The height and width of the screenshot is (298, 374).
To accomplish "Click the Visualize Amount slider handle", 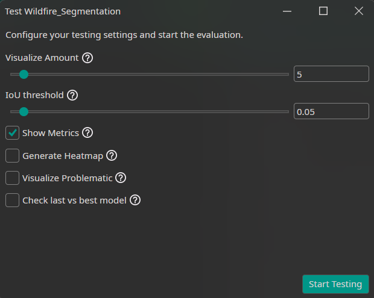I will 24,75.
